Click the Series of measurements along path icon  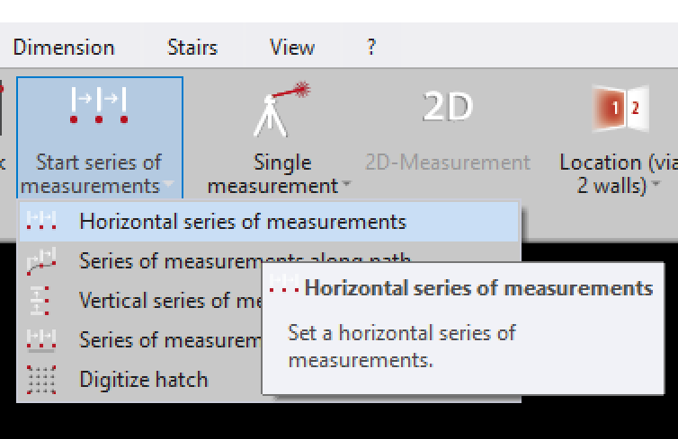click(41, 261)
